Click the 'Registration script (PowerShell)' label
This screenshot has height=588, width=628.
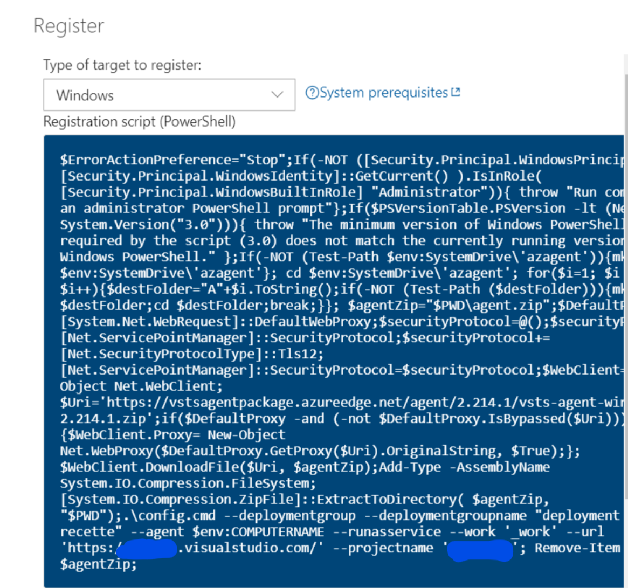[140, 121]
